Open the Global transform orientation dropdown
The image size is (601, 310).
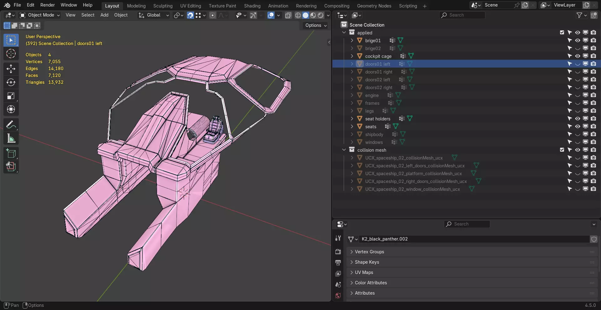coord(154,15)
